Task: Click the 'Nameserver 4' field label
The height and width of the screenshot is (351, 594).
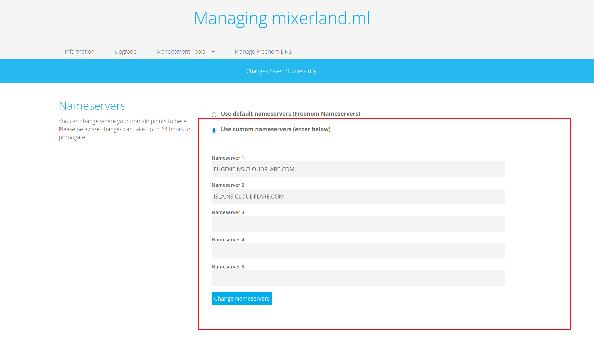Action: tap(228, 240)
